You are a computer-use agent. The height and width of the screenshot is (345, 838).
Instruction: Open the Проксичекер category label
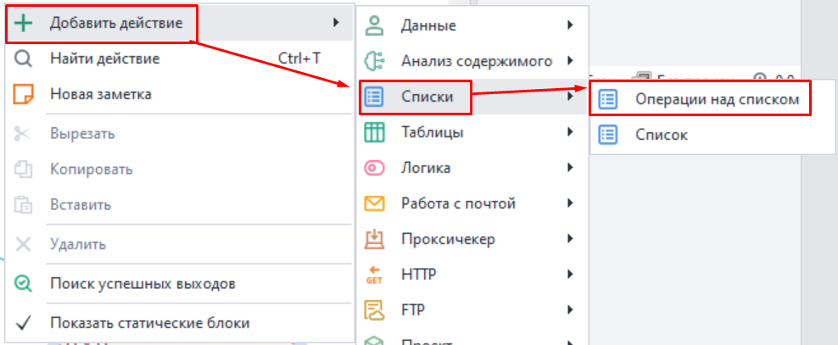pos(448,239)
